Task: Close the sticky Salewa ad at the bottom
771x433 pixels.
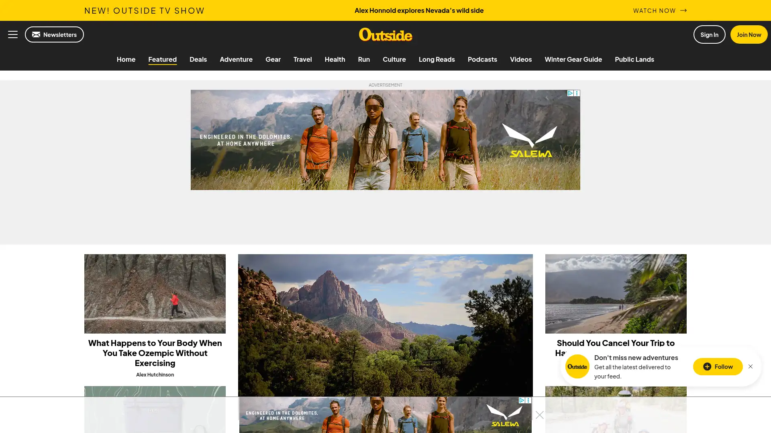Action: click(x=539, y=415)
